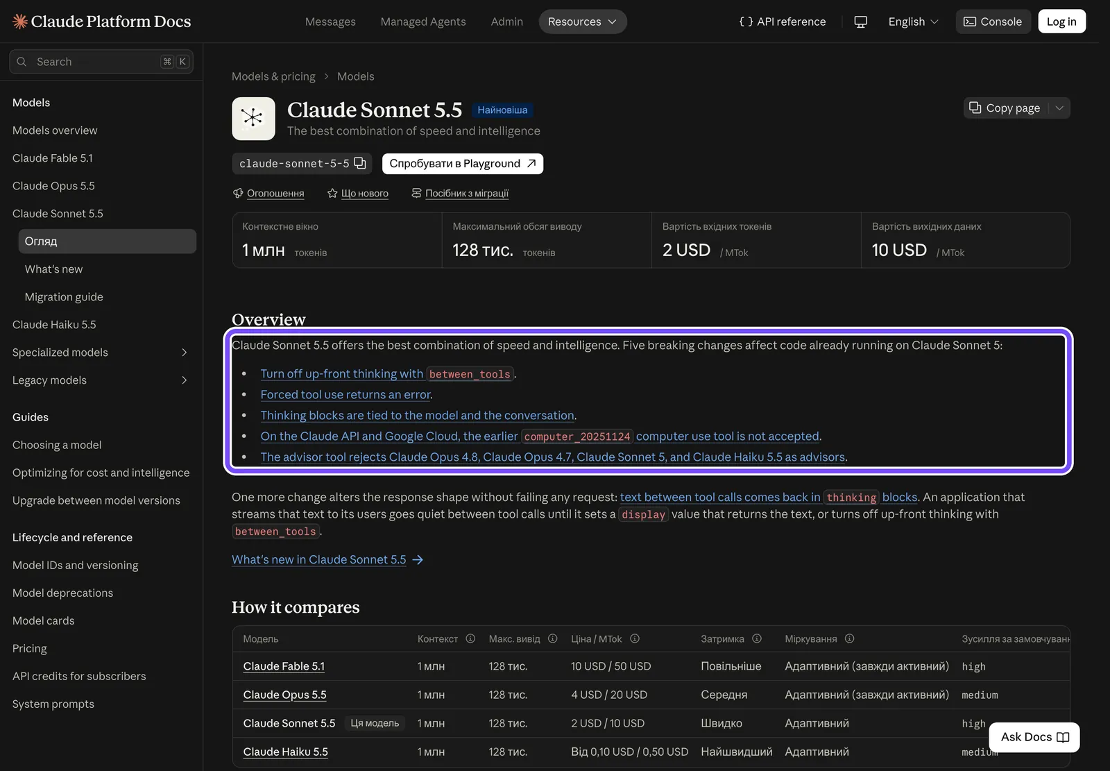Open System prompts page
Screen dimensions: 1110x771
pyautogui.click(x=53, y=704)
